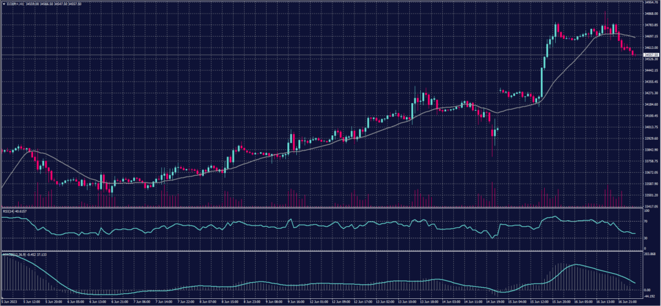Click the triangle beside the DJ30 symbol title
Image resolution: width=661 pixels, height=306 pixels.
click(x=3, y=5)
